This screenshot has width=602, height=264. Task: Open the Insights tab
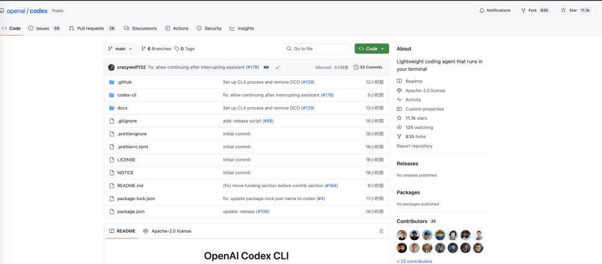click(242, 28)
